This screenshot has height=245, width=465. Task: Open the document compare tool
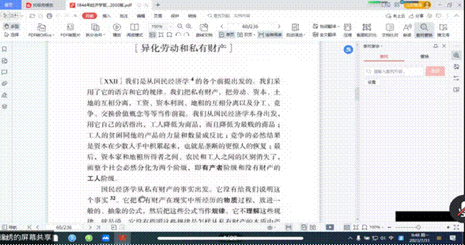click(389, 31)
